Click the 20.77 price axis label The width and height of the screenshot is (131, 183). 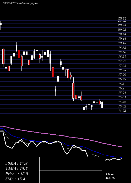122,18
